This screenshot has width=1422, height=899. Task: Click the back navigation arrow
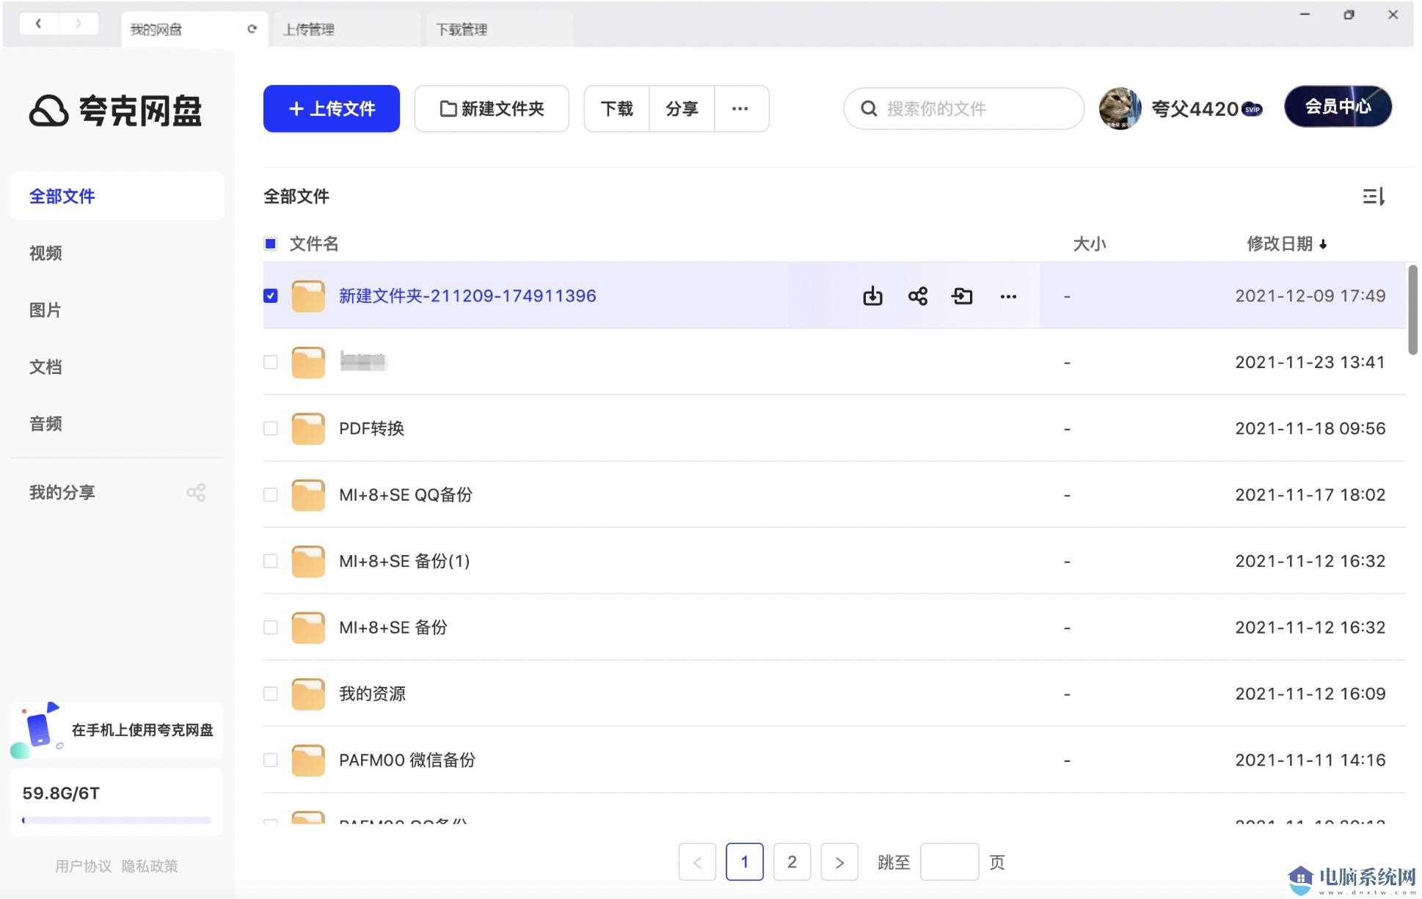click(x=38, y=24)
